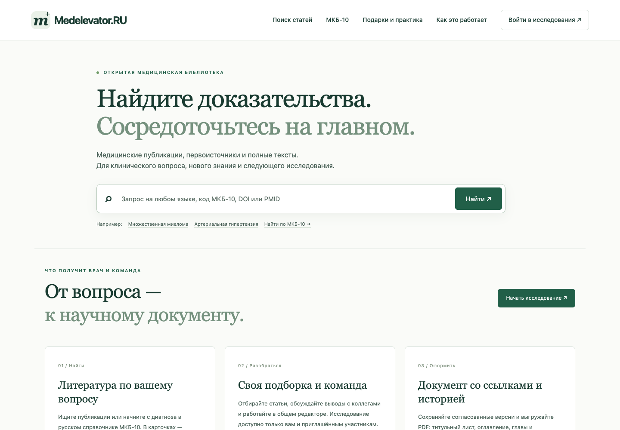Pick the Артериальная гипертензия example query
This screenshot has height=430, width=620.
226,224
